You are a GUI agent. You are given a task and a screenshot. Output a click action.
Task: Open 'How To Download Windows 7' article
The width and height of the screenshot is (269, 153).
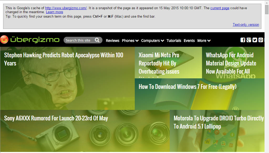click(188, 86)
